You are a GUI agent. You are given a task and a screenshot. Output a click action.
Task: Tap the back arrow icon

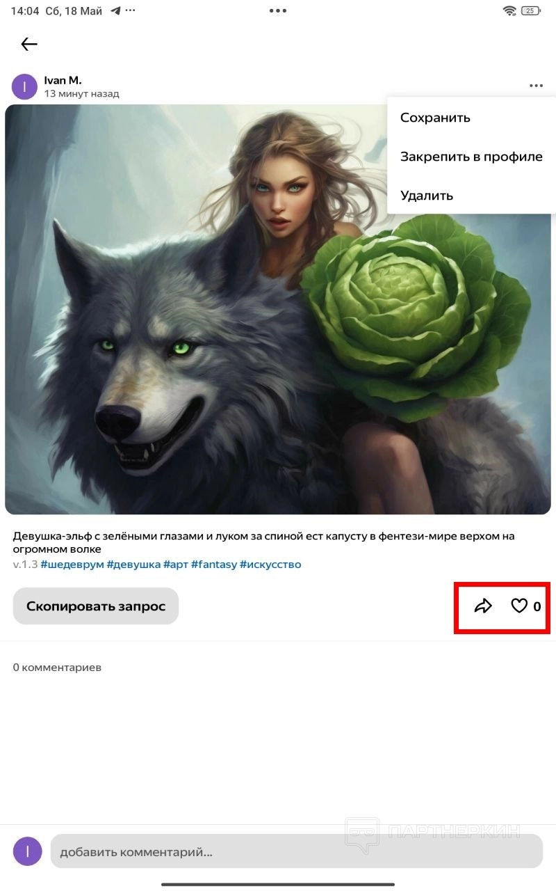point(28,45)
